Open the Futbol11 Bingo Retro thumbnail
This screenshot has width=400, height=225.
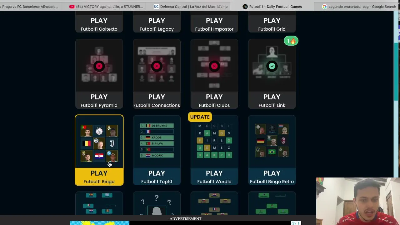tap(272, 142)
